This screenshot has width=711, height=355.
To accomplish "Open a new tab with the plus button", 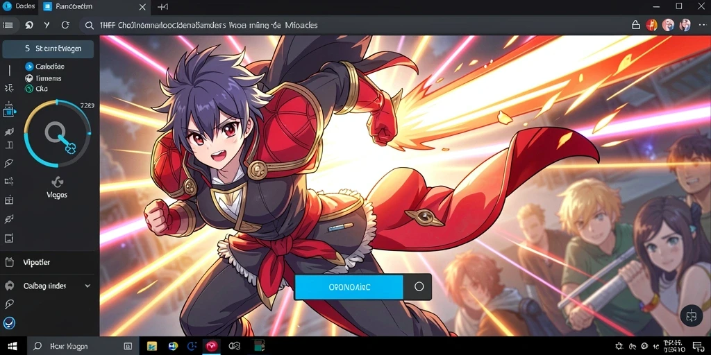I will (162, 7).
